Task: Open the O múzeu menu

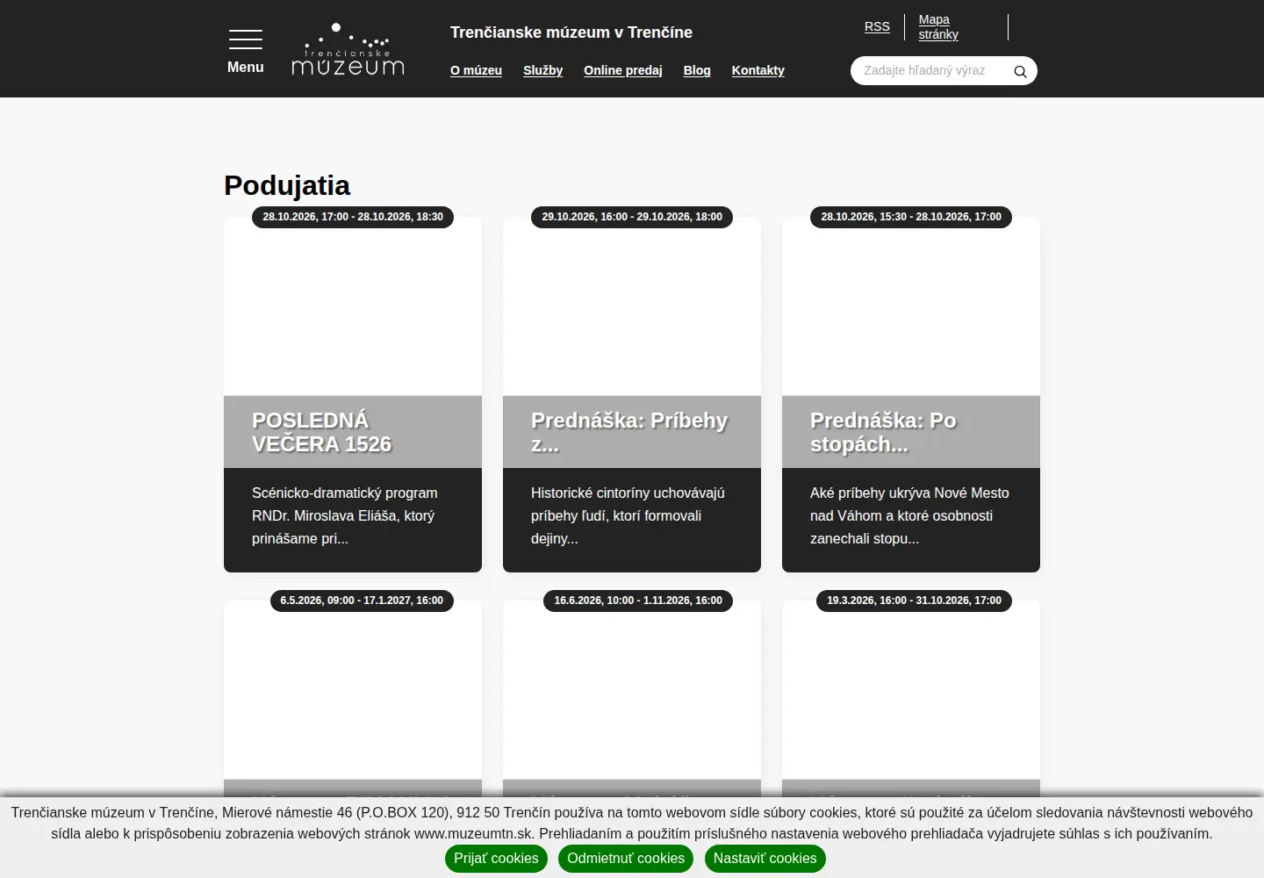Action: click(476, 70)
